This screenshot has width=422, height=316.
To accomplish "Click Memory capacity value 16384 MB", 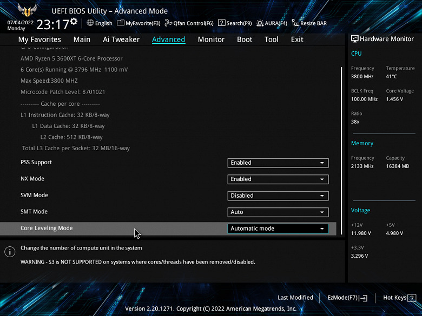I will coord(398,166).
